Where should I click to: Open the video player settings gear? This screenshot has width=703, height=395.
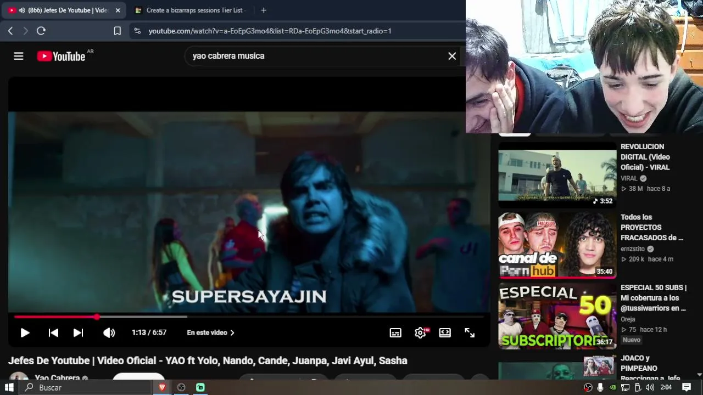pyautogui.click(x=420, y=332)
